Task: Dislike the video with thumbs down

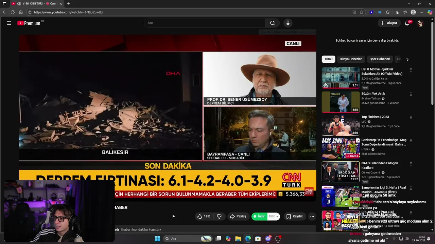Action: click(x=219, y=216)
